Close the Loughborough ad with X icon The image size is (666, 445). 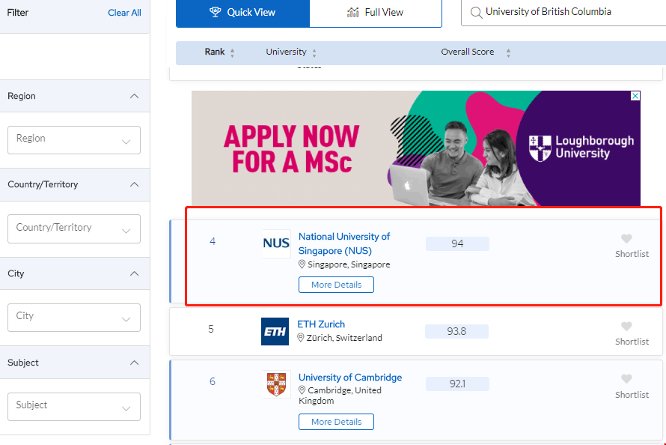point(635,97)
